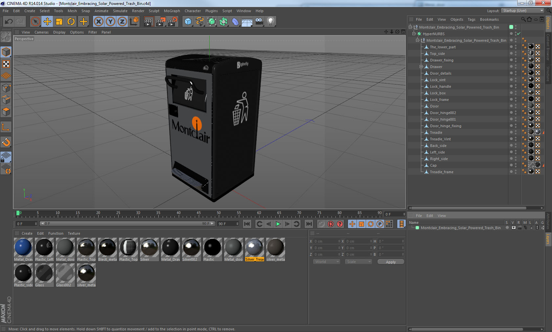Viewport: 552px width, 332px height.
Task: Enable Polygons mode in left toolbar
Action: pos(6,112)
